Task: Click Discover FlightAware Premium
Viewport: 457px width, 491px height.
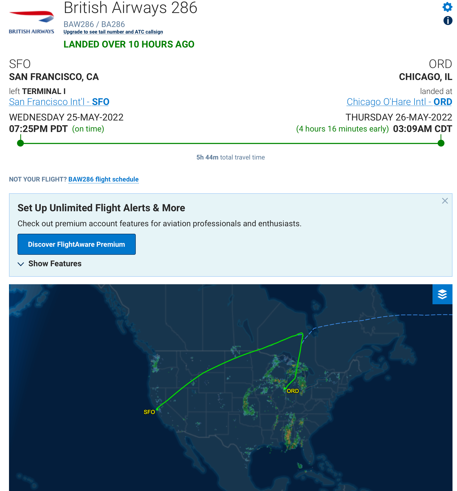Action: pyautogui.click(x=76, y=244)
